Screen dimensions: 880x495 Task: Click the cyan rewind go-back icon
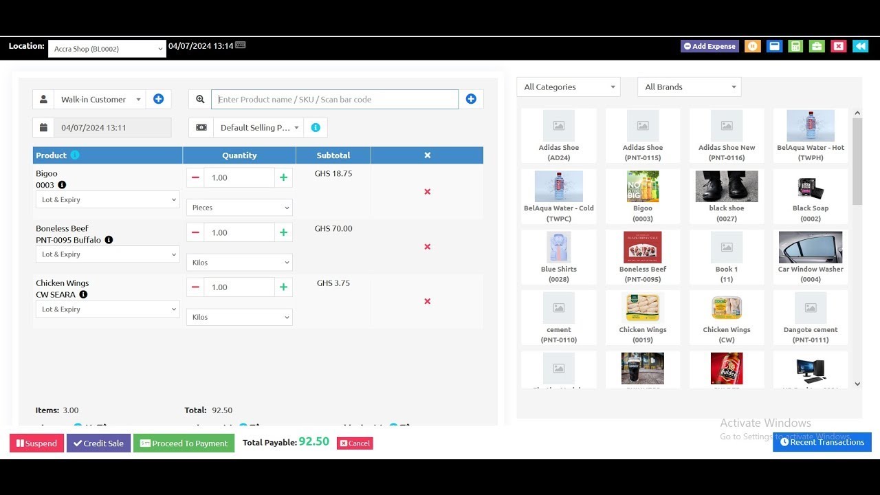click(x=860, y=46)
